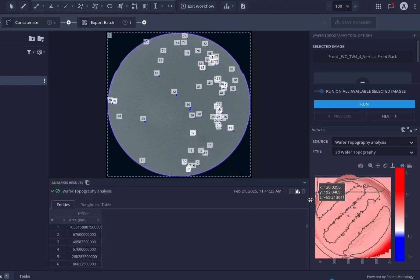Click the upload folder icon
This screenshot has width=420, height=280.
(32, 38)
